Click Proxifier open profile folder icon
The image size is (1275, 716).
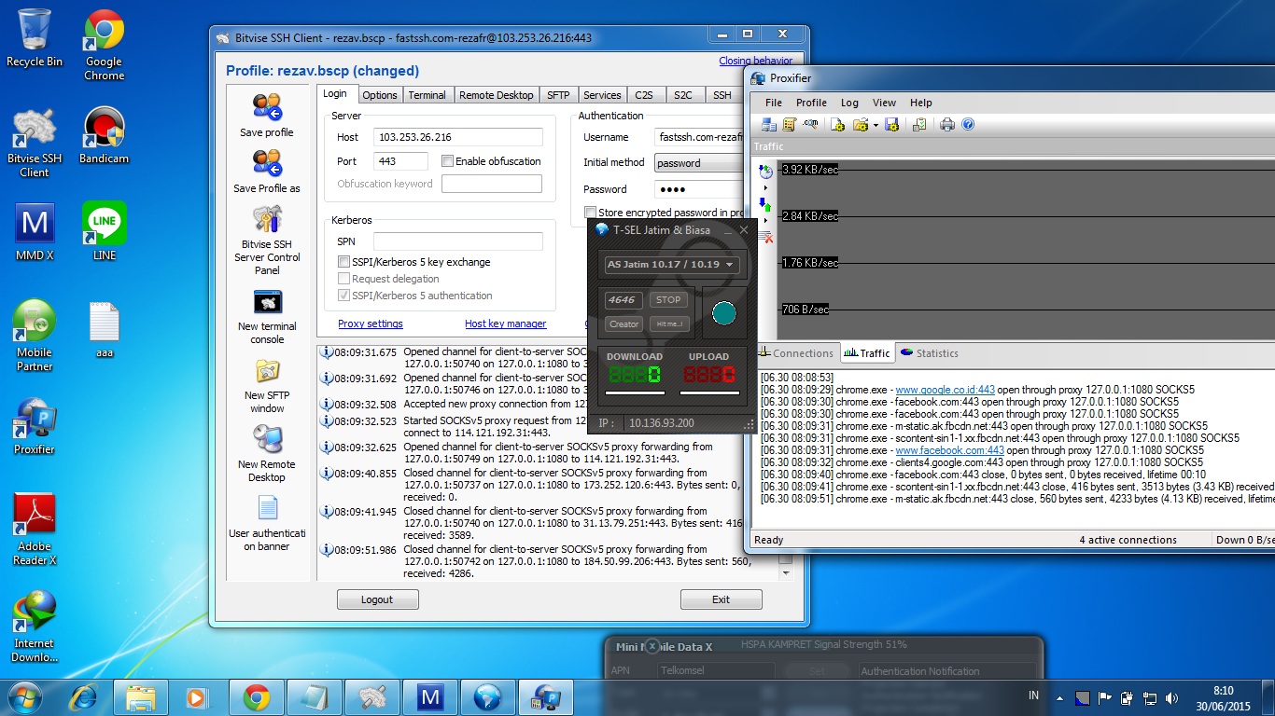860,125
